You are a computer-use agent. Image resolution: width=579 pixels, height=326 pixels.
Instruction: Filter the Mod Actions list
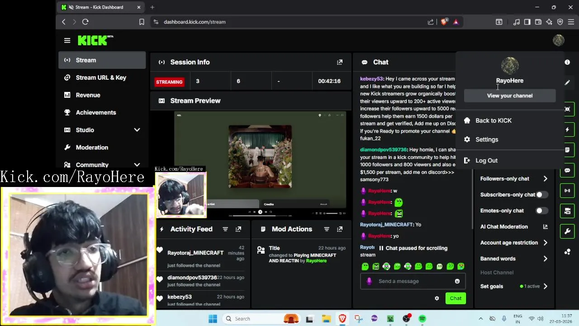coord(327,229)
